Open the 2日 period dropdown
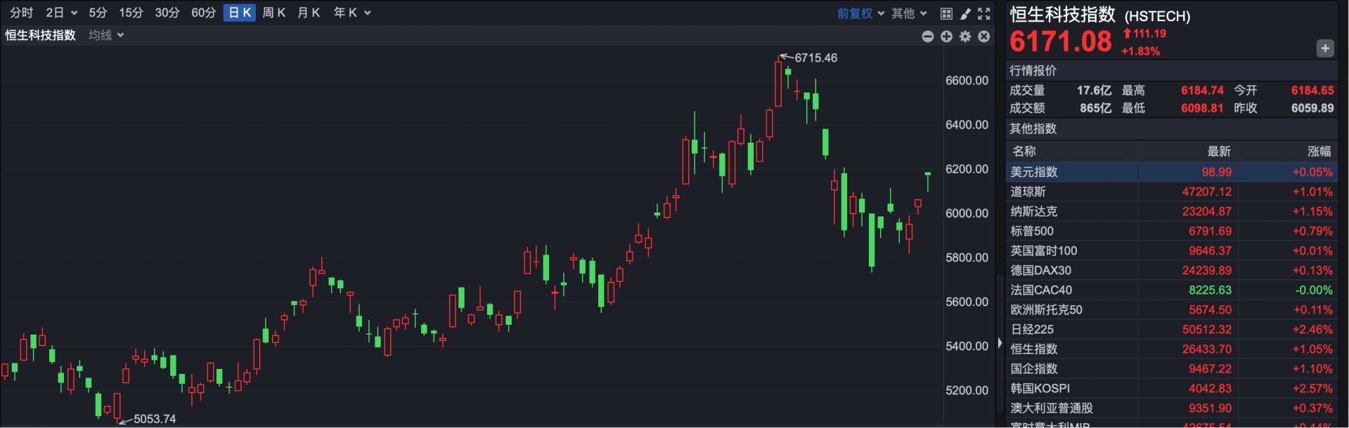This screenshot has height=428, width=1349. pos(61,13)
